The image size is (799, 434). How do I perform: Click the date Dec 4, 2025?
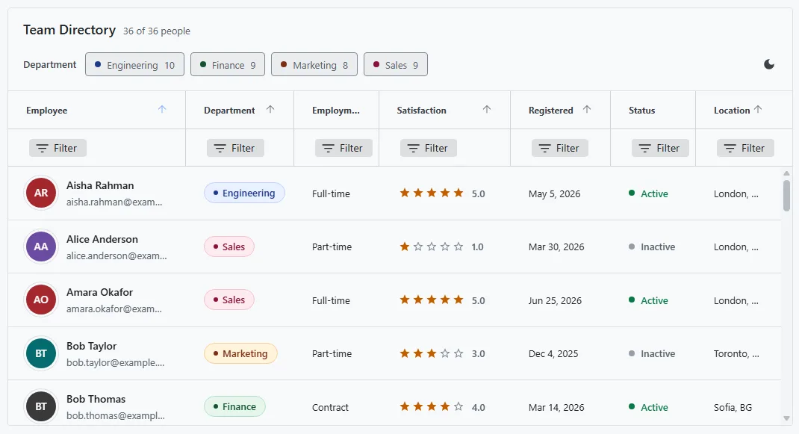[553, 353]
